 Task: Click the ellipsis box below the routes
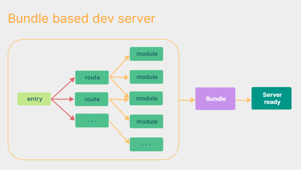coord(92,120)
